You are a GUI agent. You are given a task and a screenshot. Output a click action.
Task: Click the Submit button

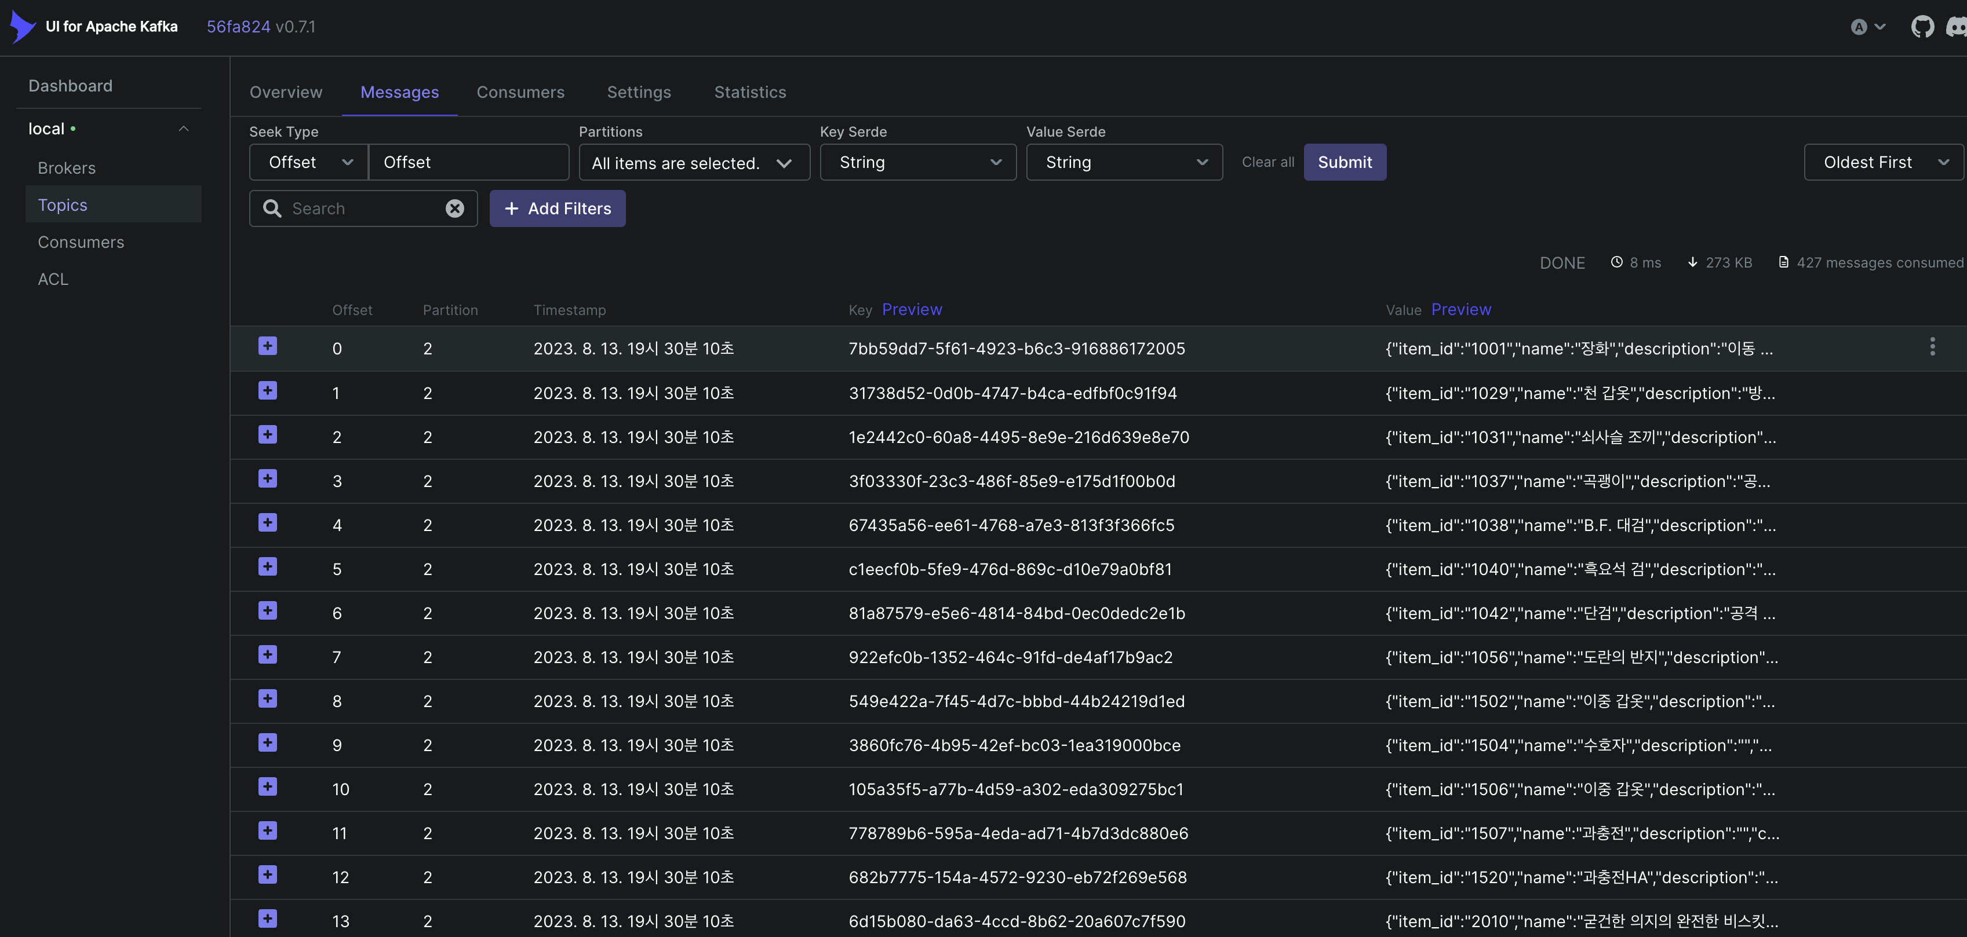point(1344,163)
